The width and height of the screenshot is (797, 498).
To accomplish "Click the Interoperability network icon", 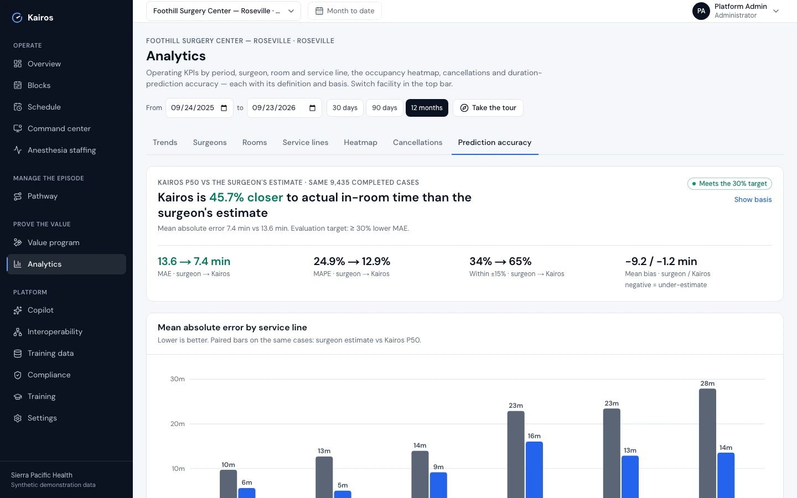I will pyautogui.click(x=18, y=331).
